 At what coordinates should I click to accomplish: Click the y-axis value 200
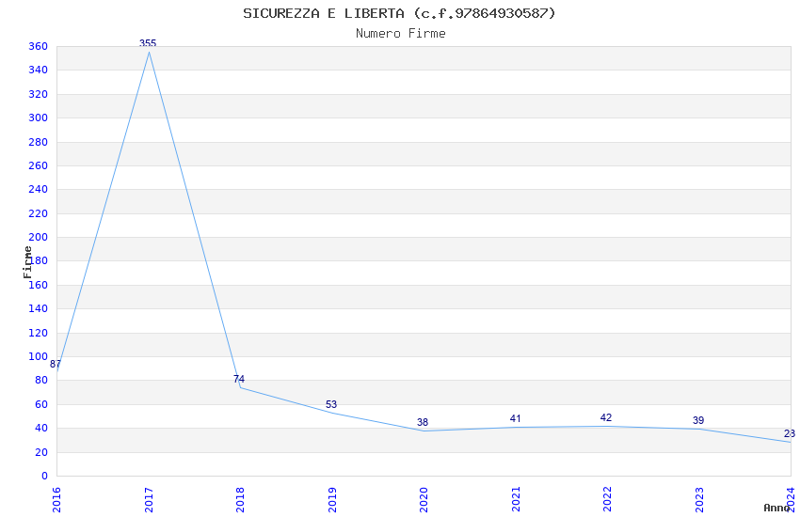(39, 237)
